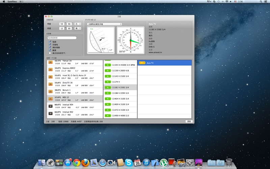Click the compass dial showing 107.6°

131,40
